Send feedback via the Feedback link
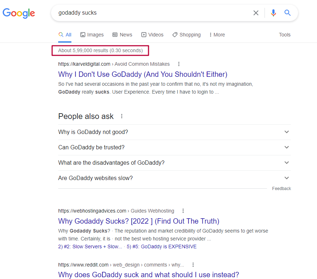This screenshot has height=279, width=317. click(281, 188)
